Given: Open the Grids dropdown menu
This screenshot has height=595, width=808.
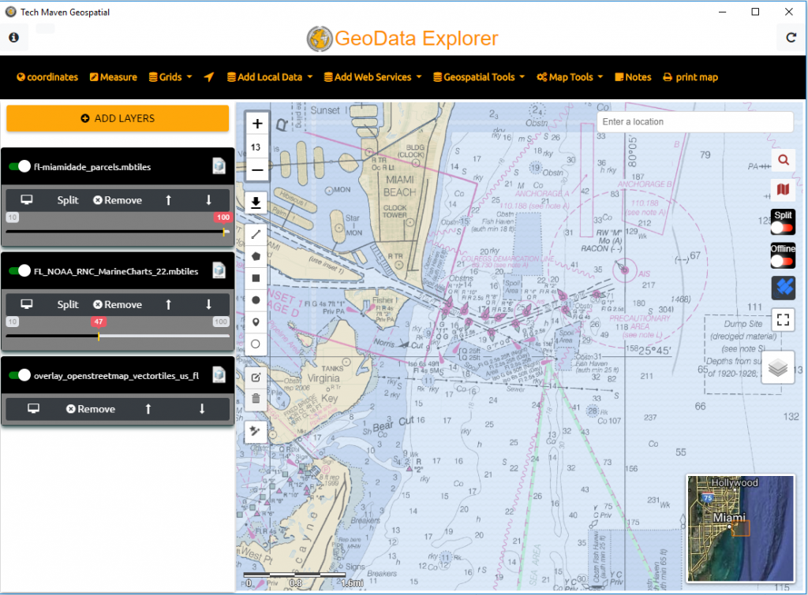Looking at the screenshot, I should click(x=169, y=77).
